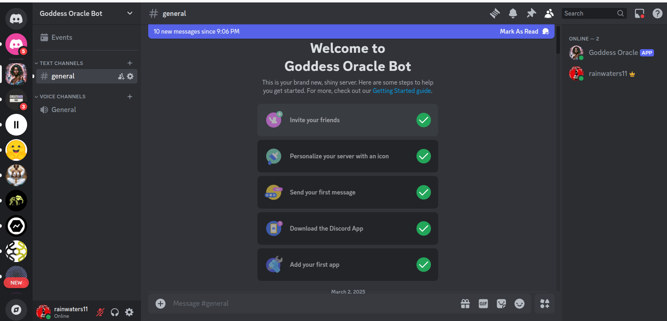Open the GIF picker
The image size is (667, 321).
click(x=483, y=304)
